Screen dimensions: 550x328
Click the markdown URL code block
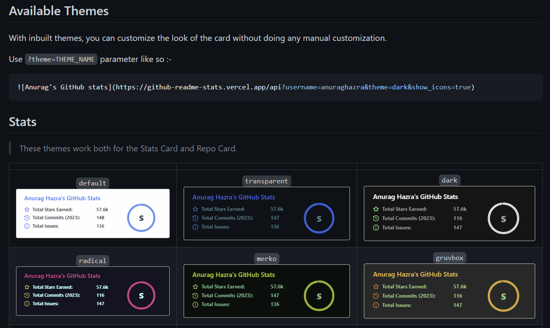(276, 87)
